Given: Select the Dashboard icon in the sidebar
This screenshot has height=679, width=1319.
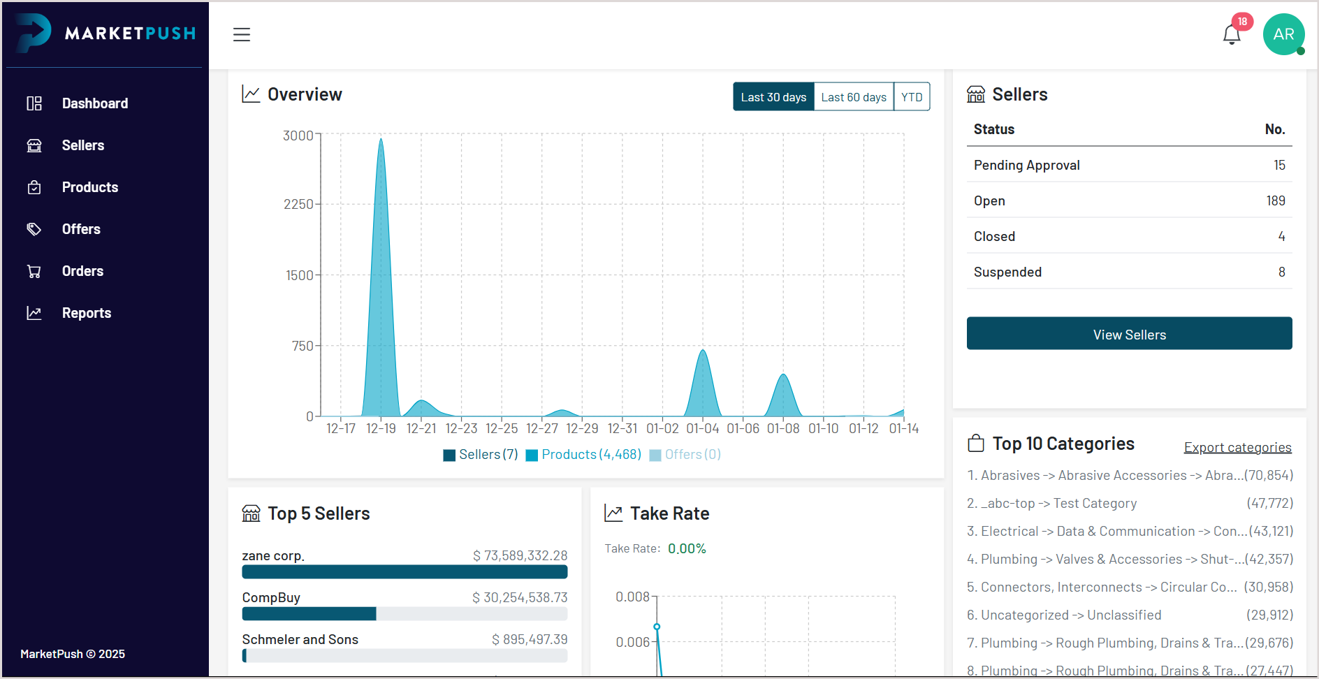Looking at the screenshot, I should click(x=34, y=103).
